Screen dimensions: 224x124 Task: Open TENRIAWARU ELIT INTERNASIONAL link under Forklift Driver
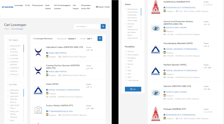tap(181, 8)
